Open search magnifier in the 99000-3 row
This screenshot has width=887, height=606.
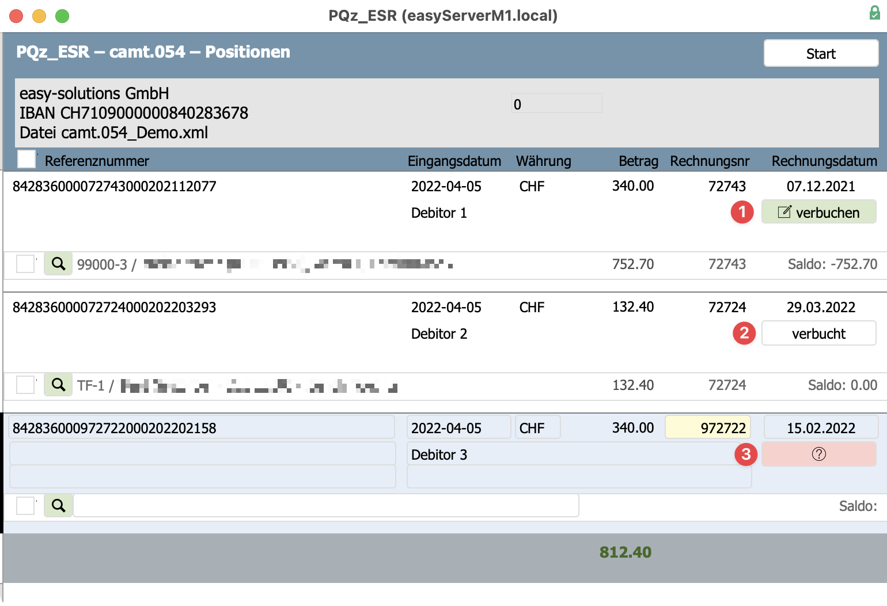click(58, 264)
